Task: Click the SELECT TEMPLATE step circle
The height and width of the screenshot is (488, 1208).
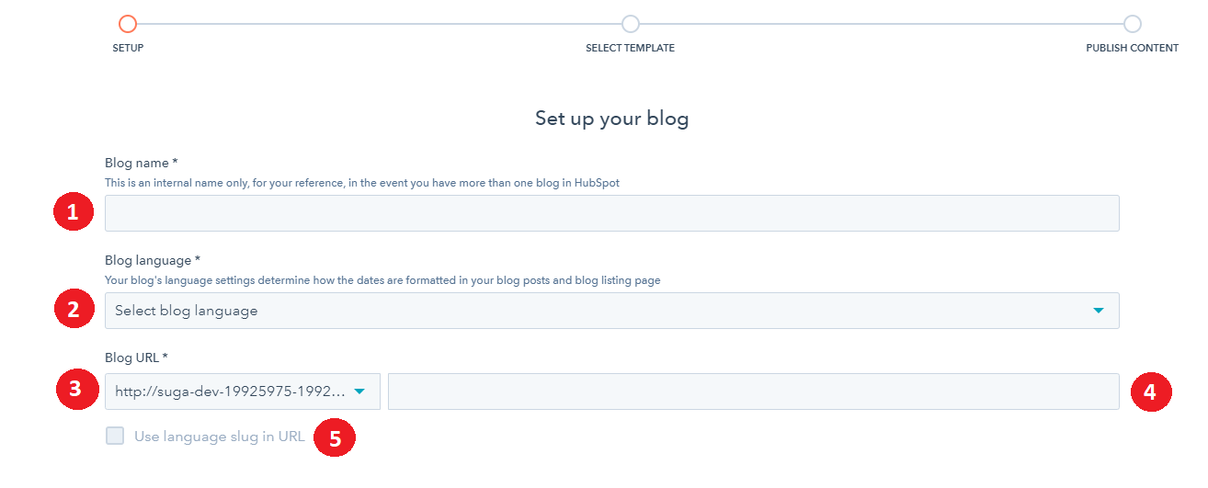Action: 630,24
